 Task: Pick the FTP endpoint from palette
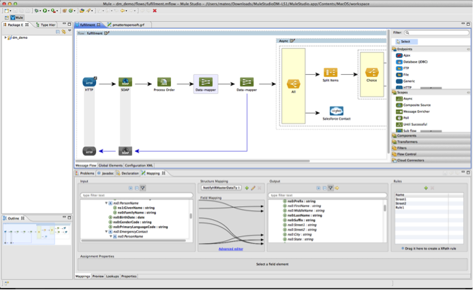pyautogui.click(x=403, y=68)
